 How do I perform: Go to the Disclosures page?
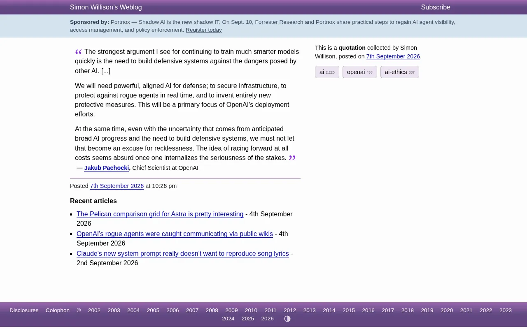[x=24, y=310]
